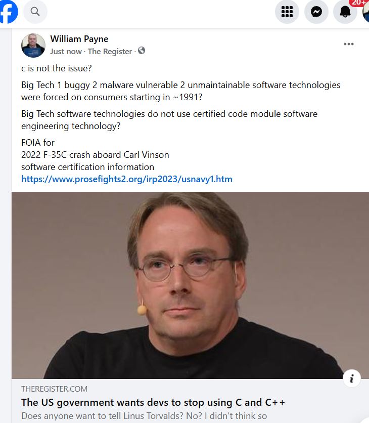Screen dimensions: 369x423
Task: Open the William Payne profile name link
Action: tap(79, 39)
